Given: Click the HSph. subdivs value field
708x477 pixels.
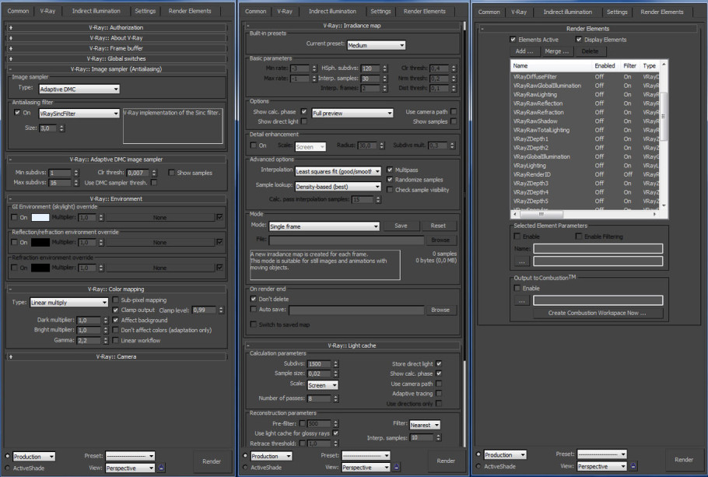Looking at the screenshot, I should coord(370,68).
